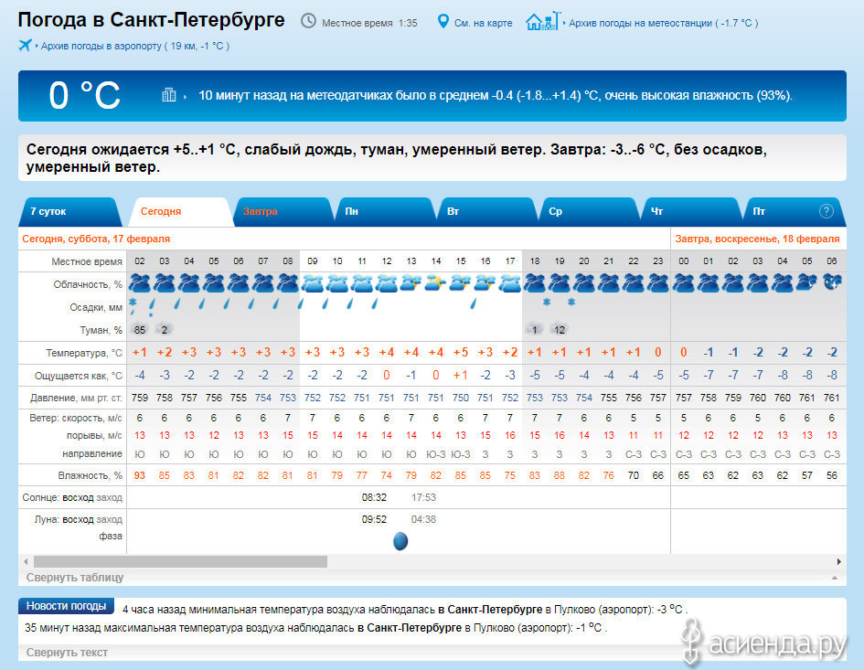The width and height of the screenshot is (864, 670).
Task: Click the sun-and-cloud icon for hour 16
Action: pyautogui.click(x=485, y=283)
